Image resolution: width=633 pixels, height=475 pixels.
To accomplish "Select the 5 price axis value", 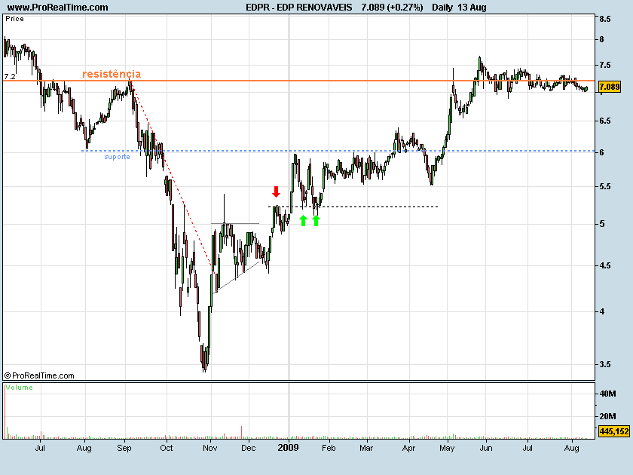I will pyautogui.click(x=602, y=224).
